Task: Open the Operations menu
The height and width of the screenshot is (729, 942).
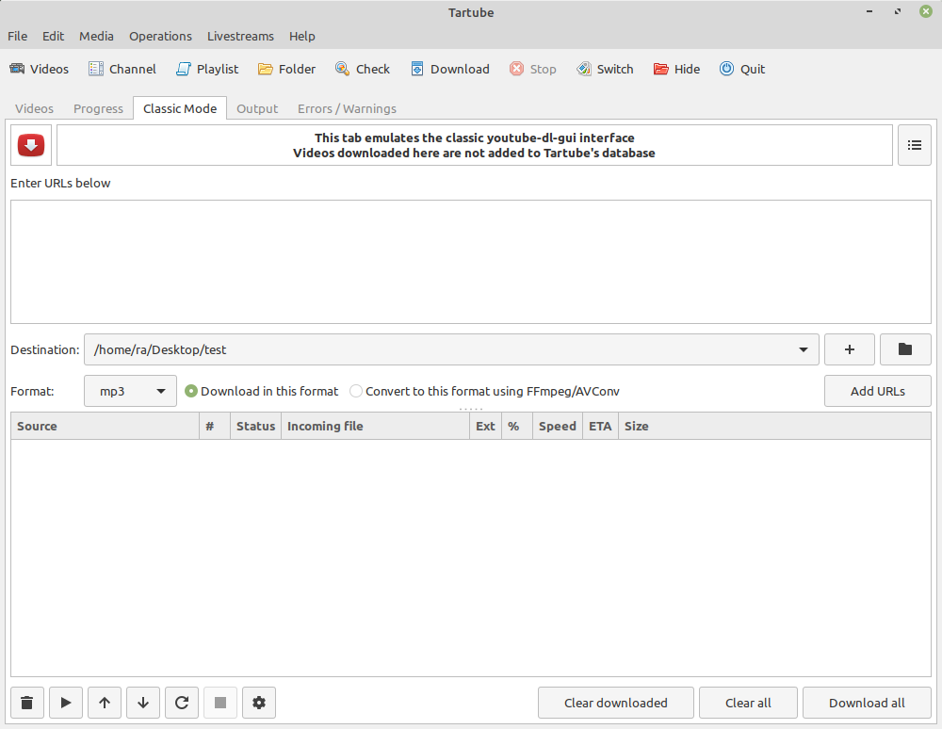Action: click(x=160, y=36)
